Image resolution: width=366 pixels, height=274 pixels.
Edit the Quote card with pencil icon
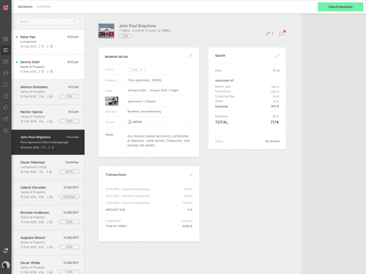[278, 56]
